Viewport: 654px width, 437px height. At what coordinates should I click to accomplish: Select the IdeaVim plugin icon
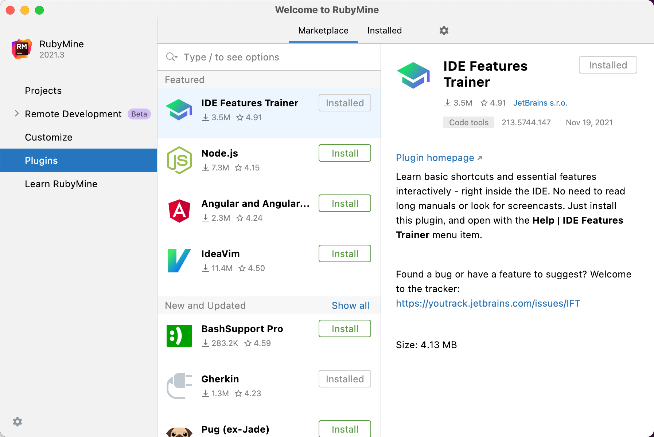179,261
